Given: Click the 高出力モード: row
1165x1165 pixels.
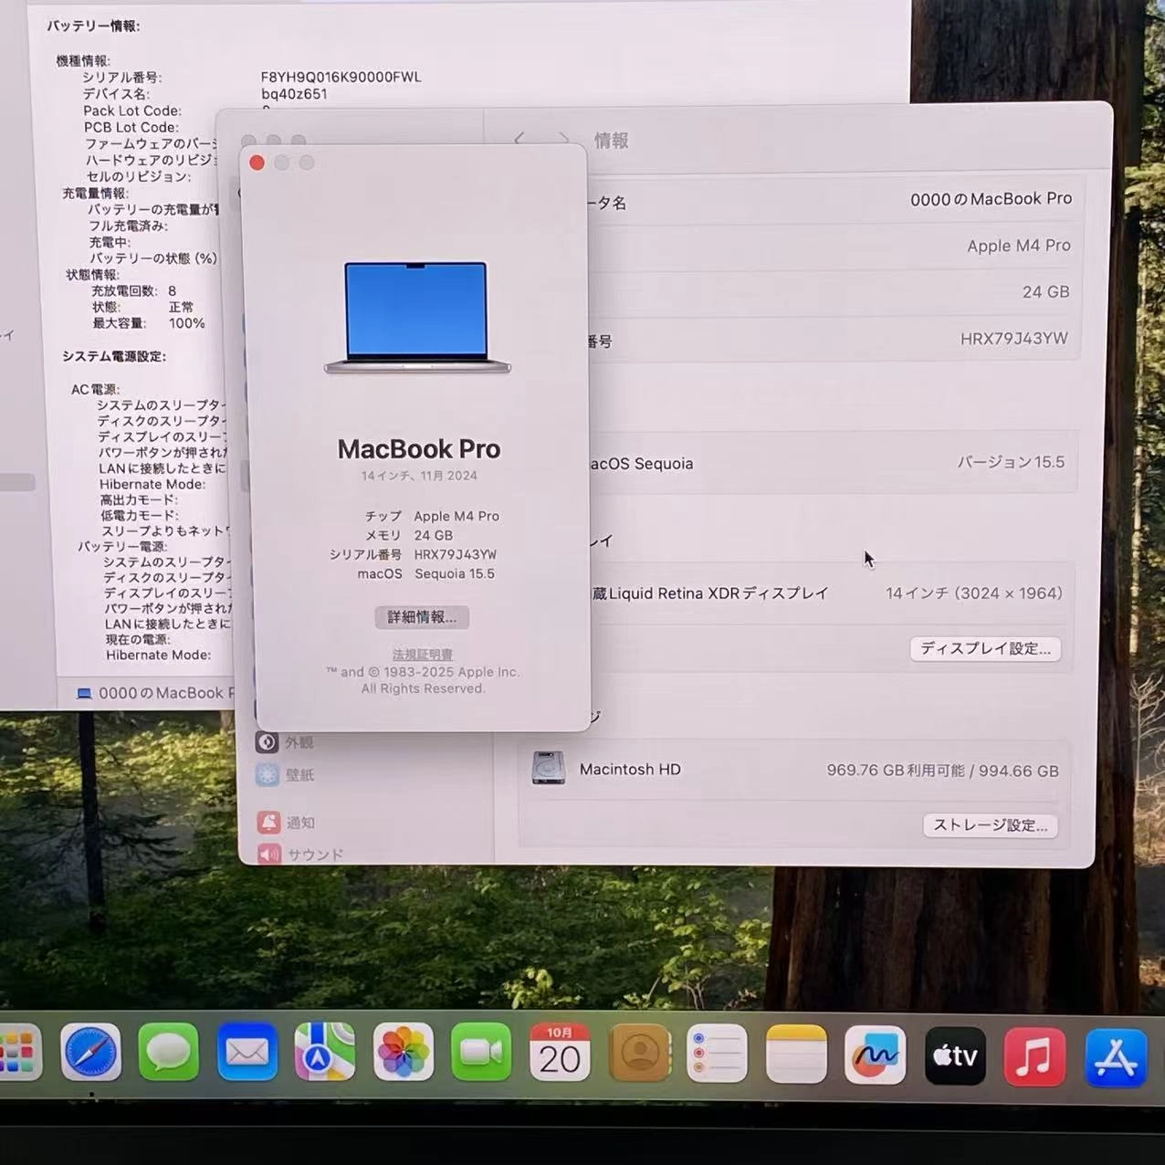Looking at the screenshot, I should pos(139,500).
